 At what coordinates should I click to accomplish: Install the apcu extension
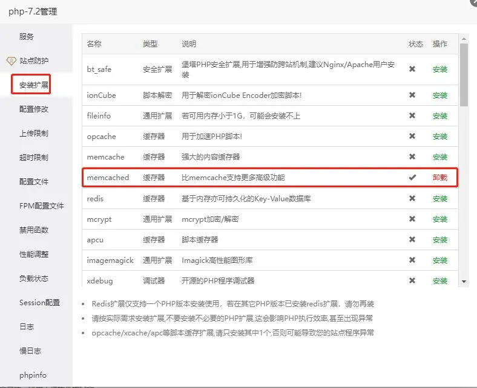440,240
